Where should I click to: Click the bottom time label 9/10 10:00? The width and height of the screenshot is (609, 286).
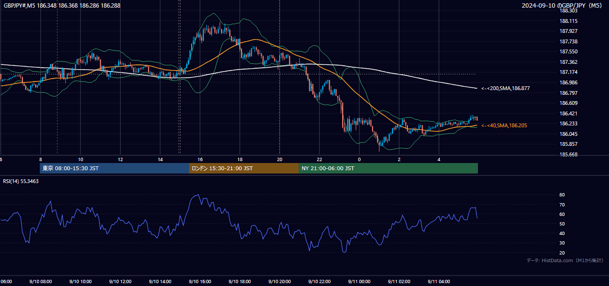[81, 282]
